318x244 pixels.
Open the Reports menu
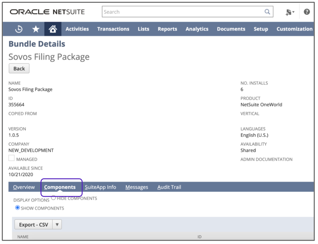point(167,29)
